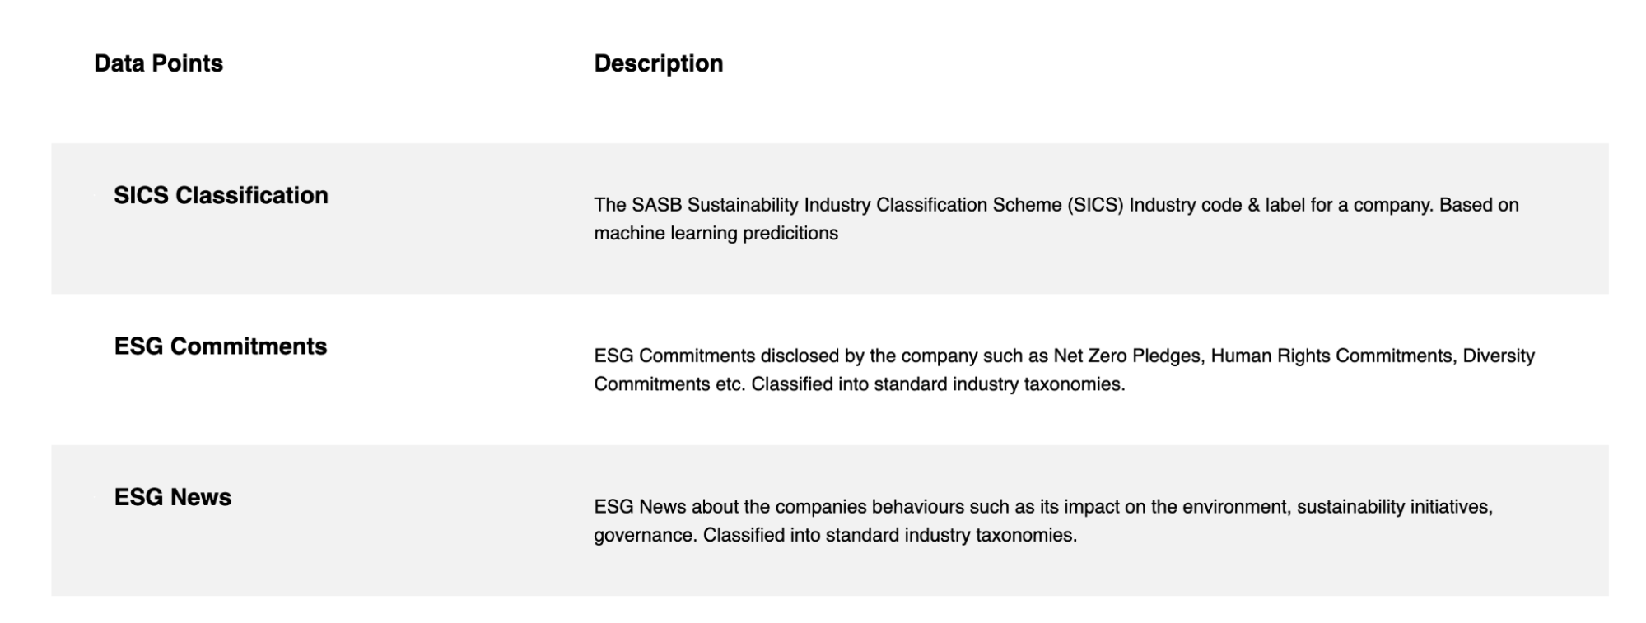Select the ESG News row title

[173, 497]
